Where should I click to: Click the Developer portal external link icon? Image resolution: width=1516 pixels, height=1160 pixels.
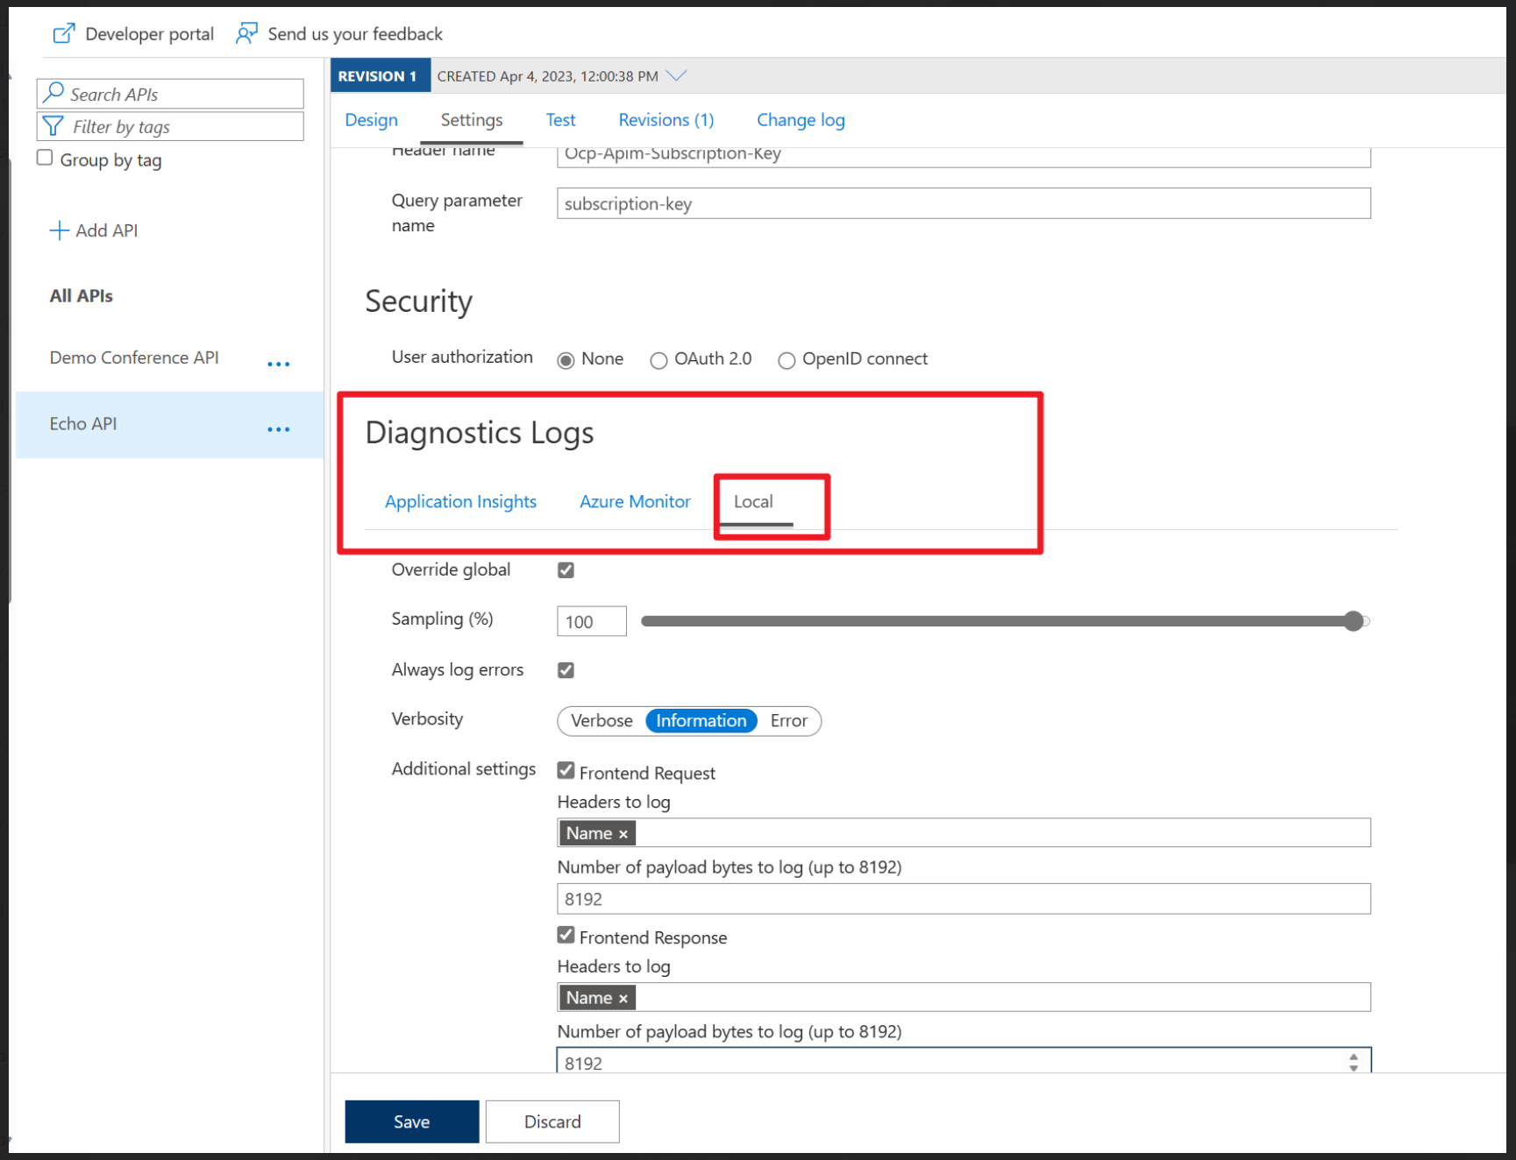[64, 34]
